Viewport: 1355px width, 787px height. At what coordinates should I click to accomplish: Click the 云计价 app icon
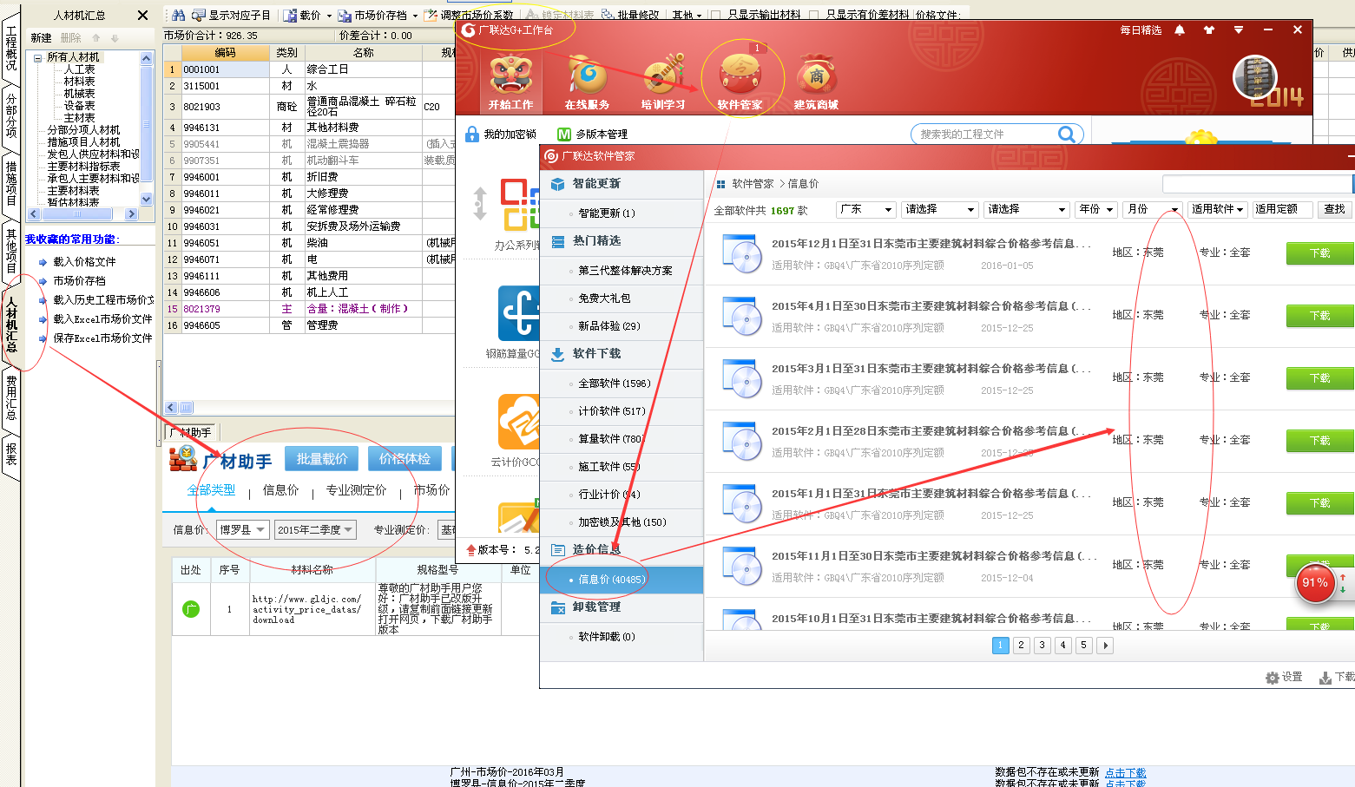[519, 422]
